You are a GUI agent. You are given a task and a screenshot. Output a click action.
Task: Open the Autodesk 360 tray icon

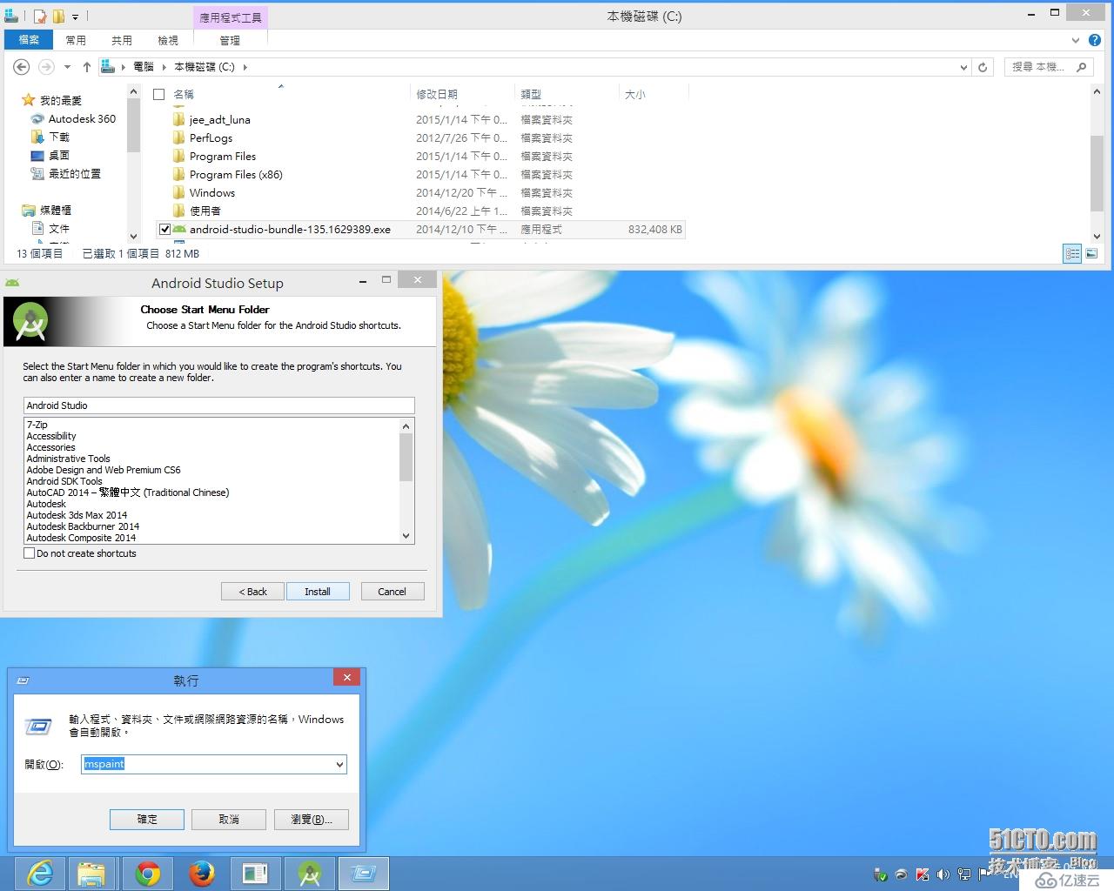coord(902,874)
